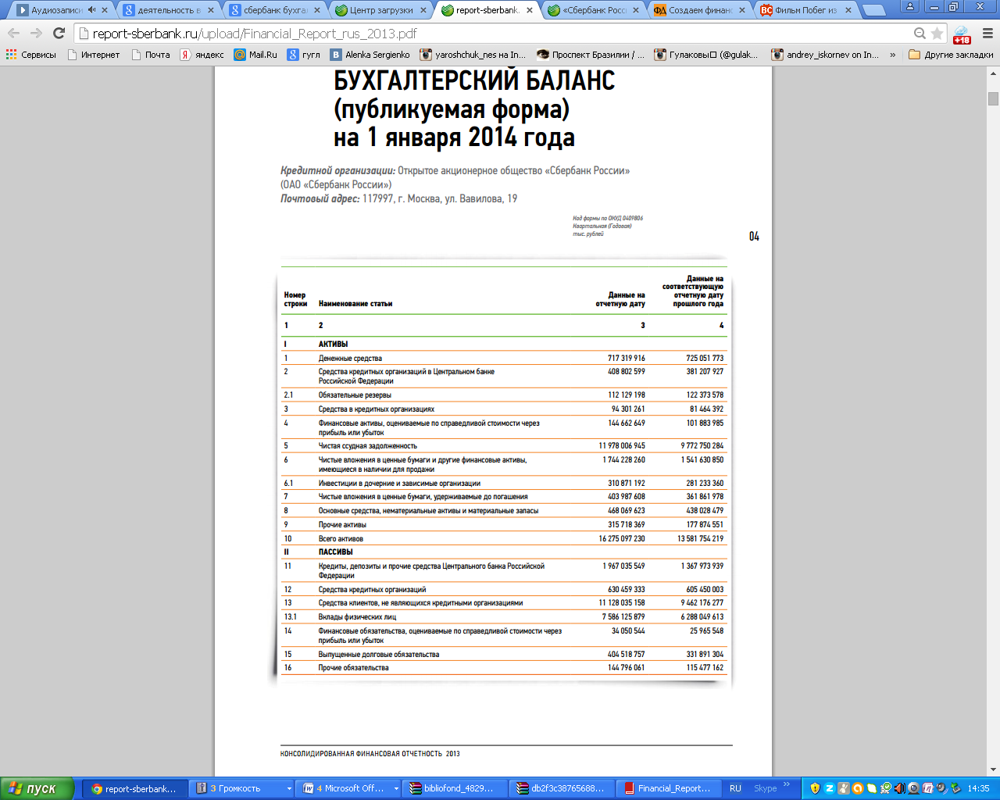Screen dimensions: 1000x800
Task: Expand hidden bookmarks chevron
Action: (892, 55)
